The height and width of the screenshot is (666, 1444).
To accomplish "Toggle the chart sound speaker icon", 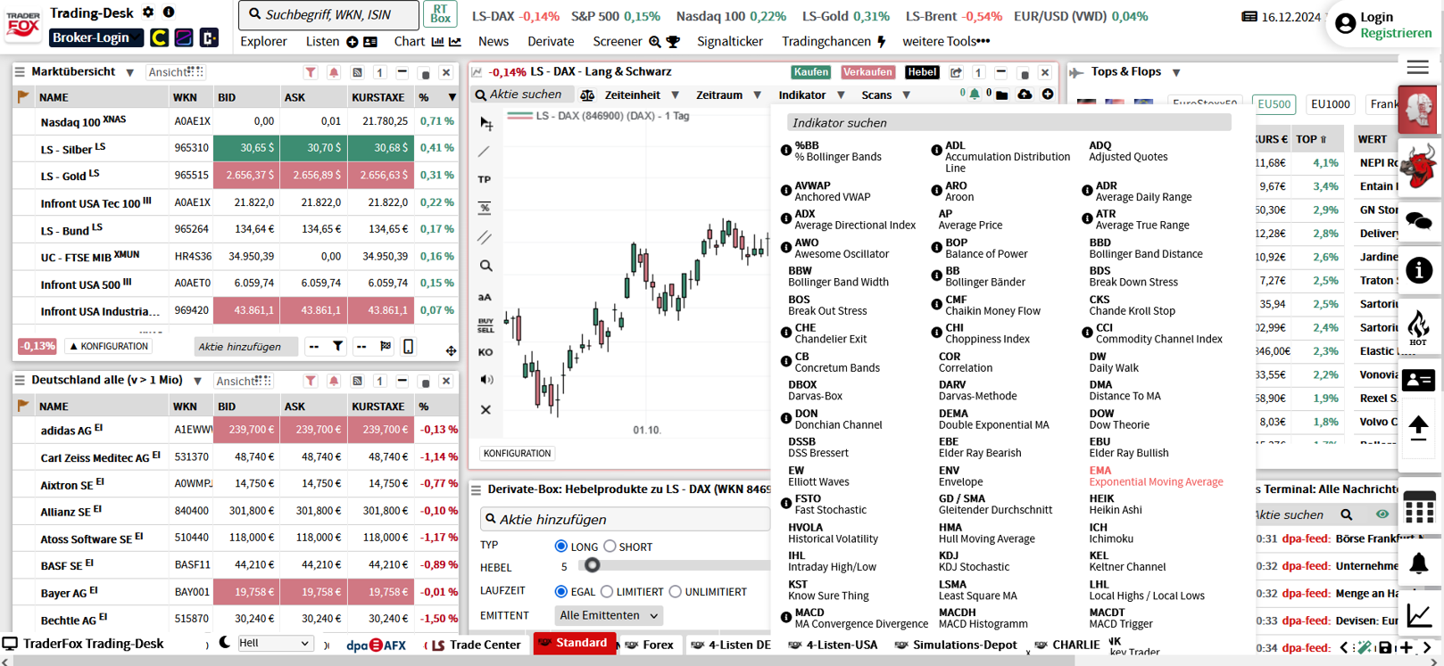I will (485, 380).
